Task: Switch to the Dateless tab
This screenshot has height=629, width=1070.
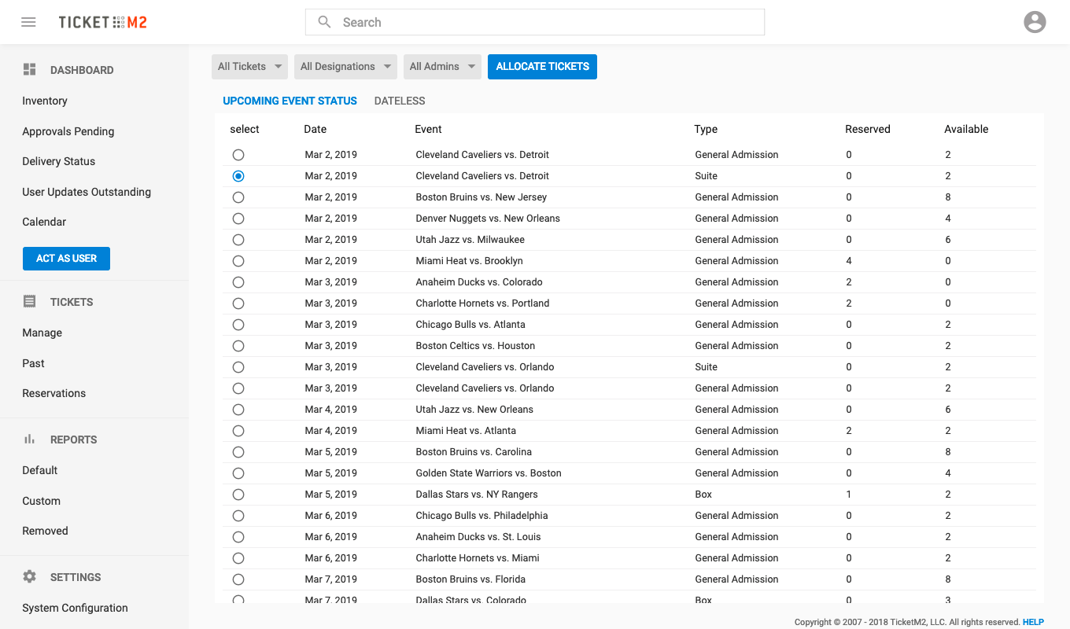Action: click(x=400, y=101)
